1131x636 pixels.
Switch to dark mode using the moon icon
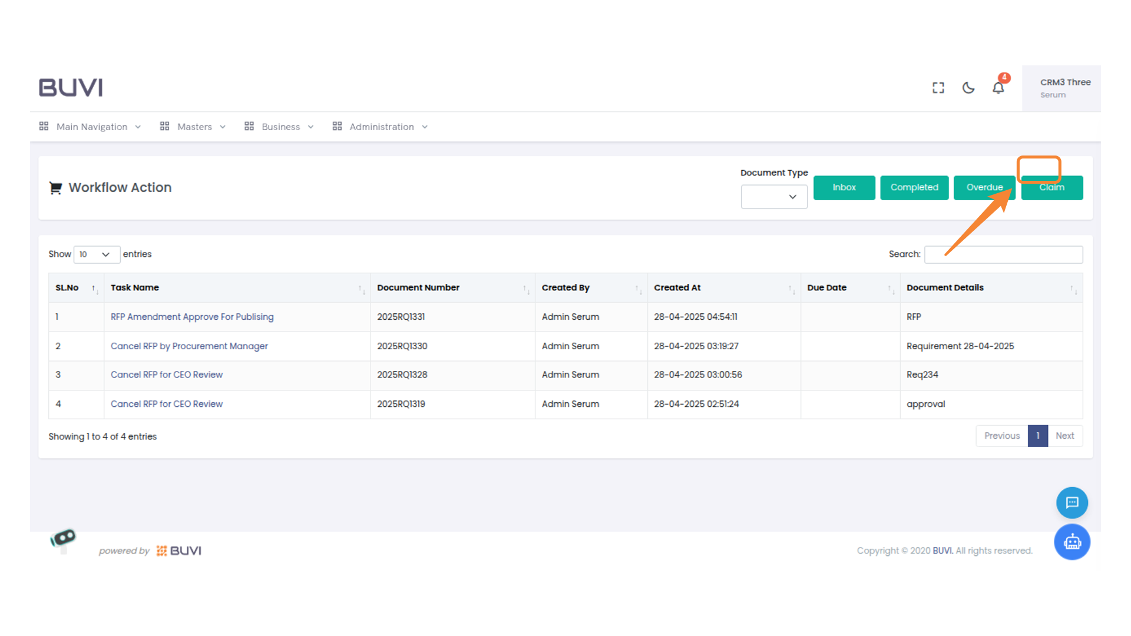968,87
